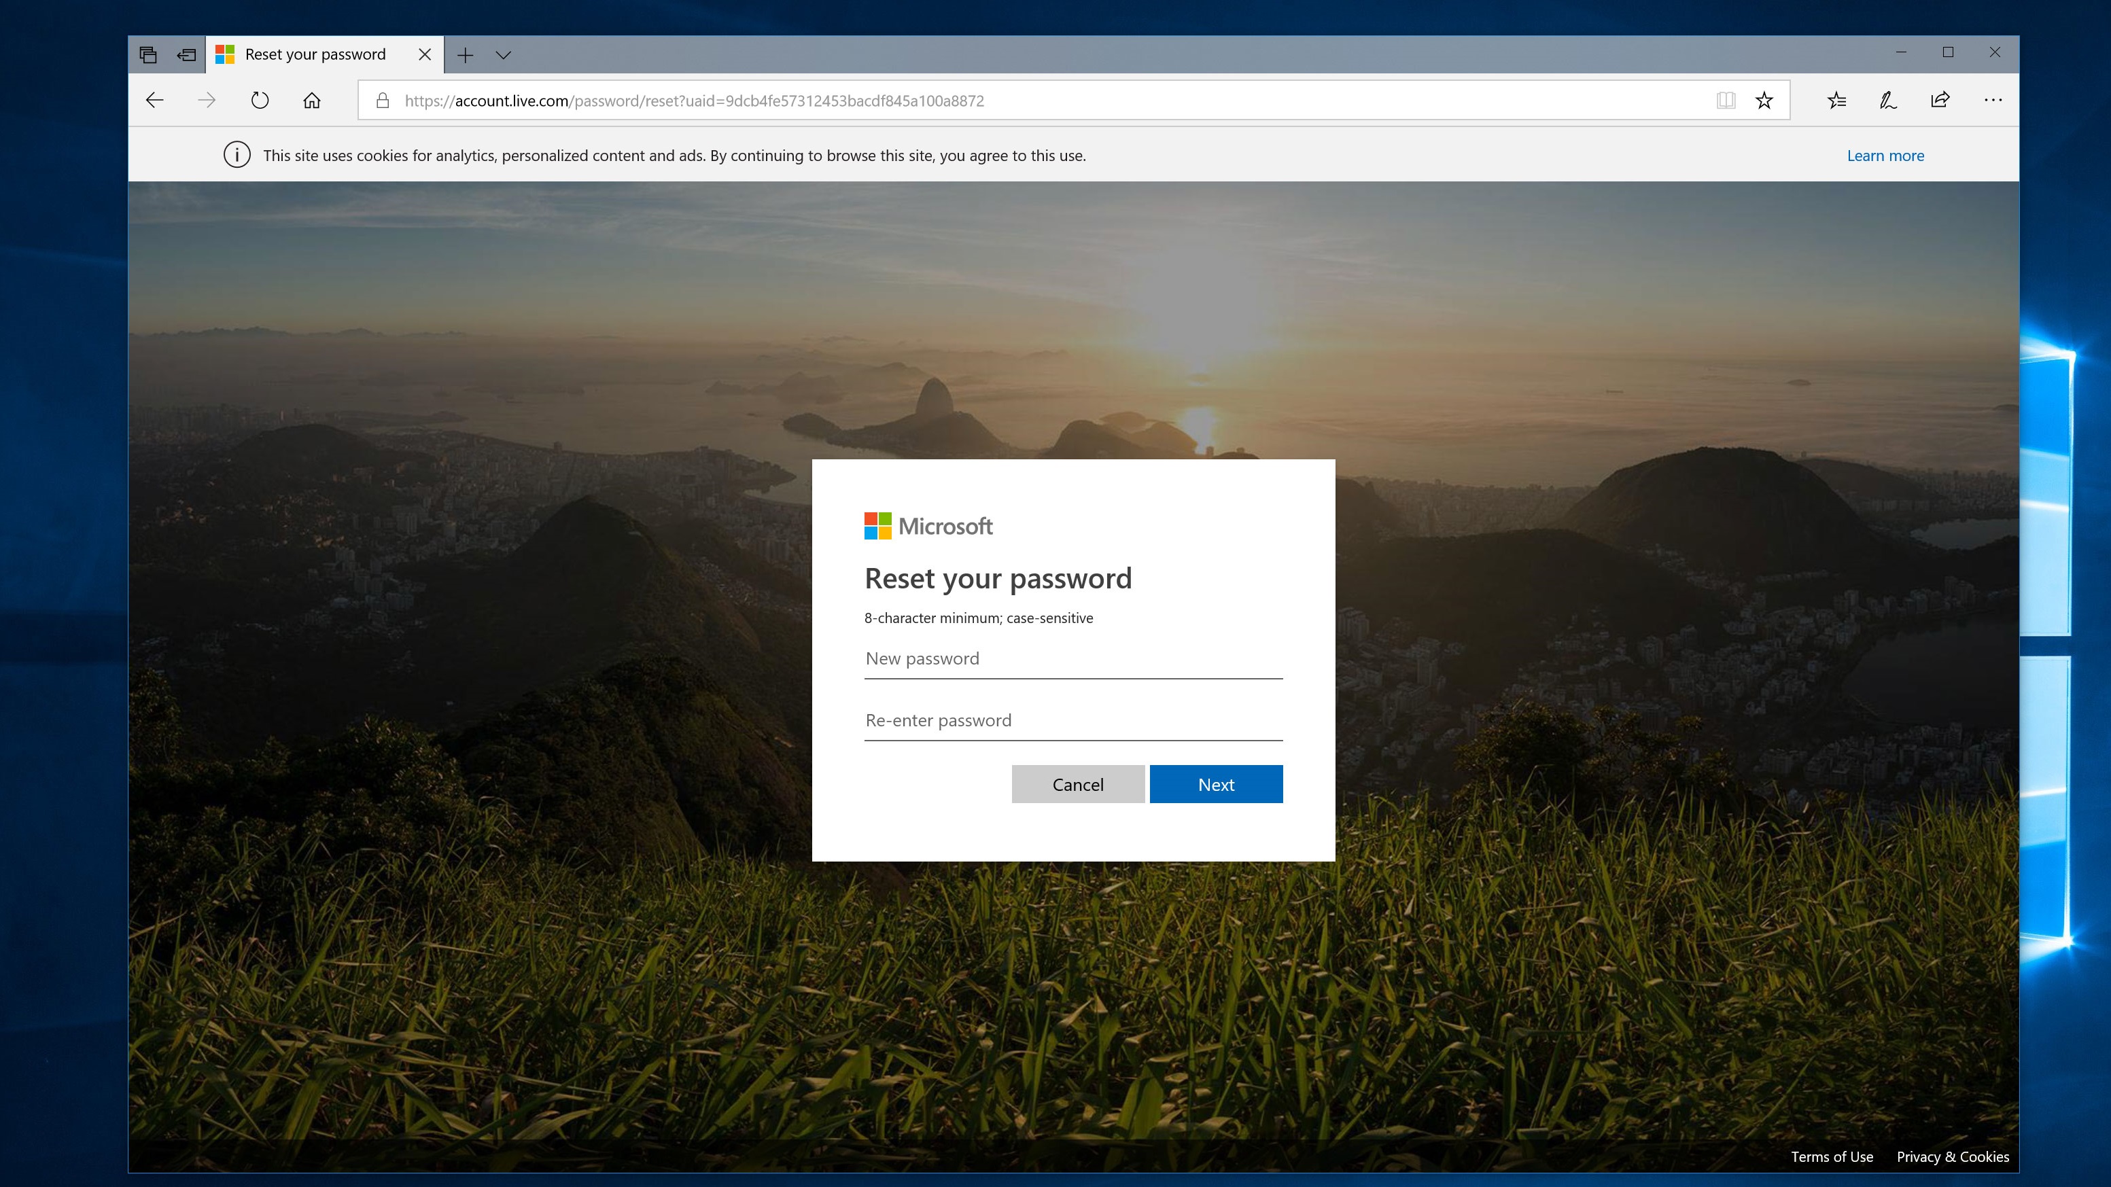Click the browser settings ellipsis icon

(x=1992, y=99)
